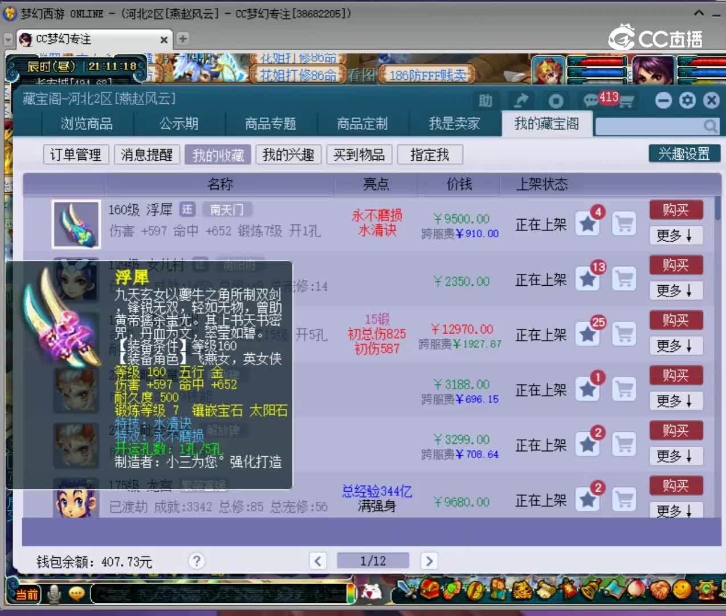Add ￥2350.00 item to cart
726x616 pixels.
(x=624, y=279)
